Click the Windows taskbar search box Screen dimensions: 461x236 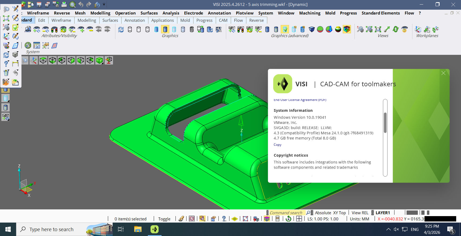(64, 229)
